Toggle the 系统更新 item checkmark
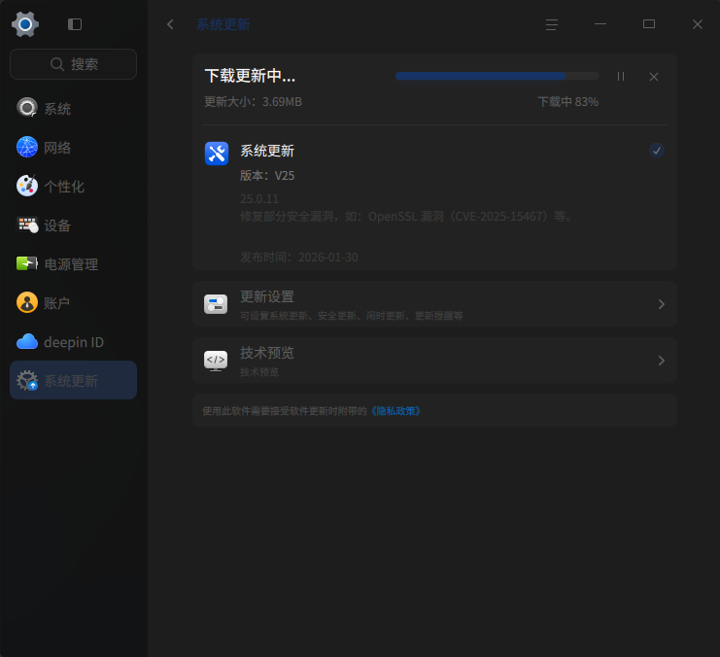Screen dimensions: 720x657 point(657,151)
